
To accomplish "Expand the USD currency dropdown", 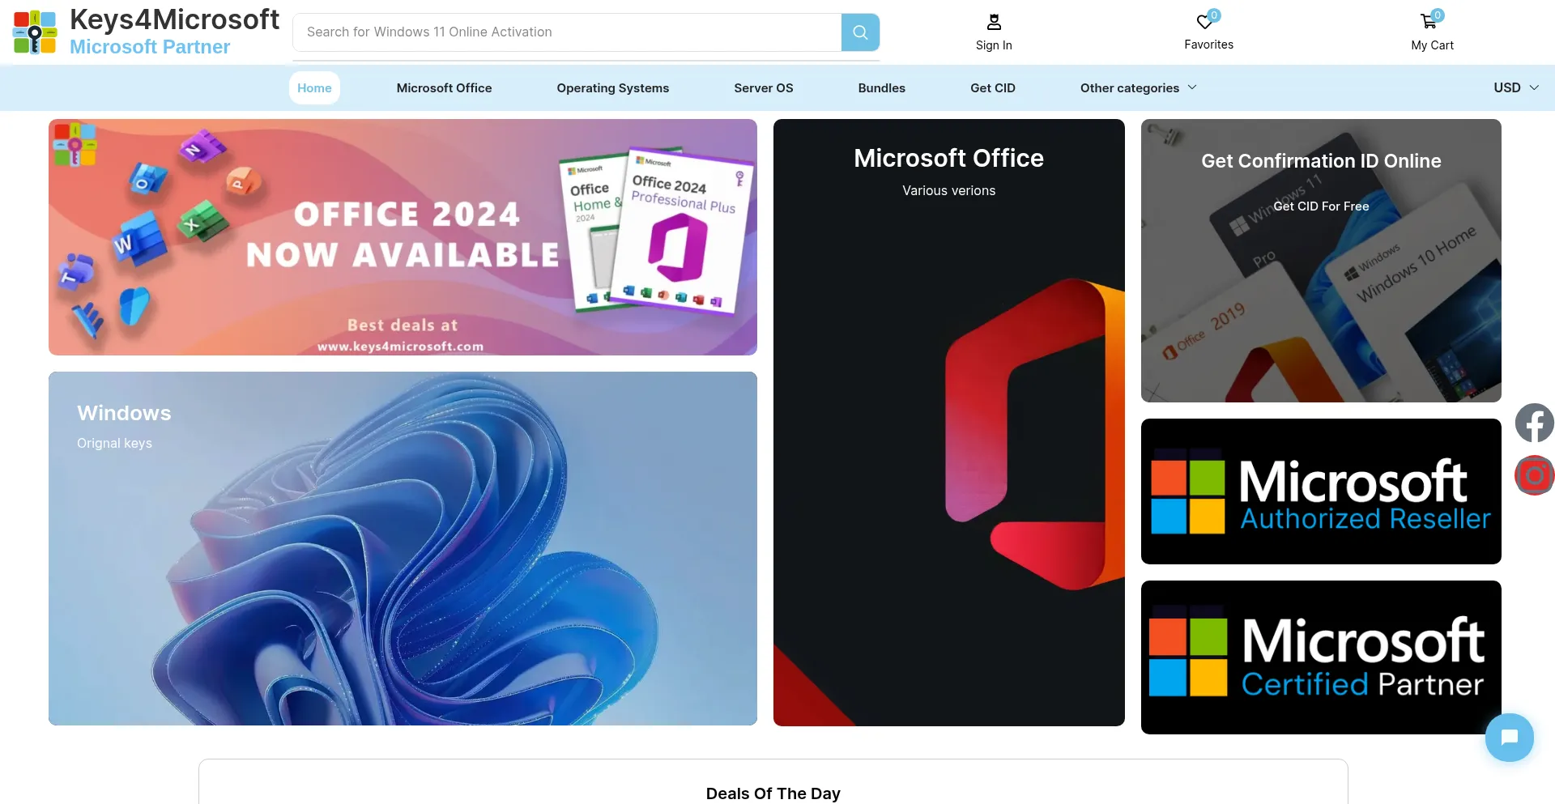I will pos(1516,87).
